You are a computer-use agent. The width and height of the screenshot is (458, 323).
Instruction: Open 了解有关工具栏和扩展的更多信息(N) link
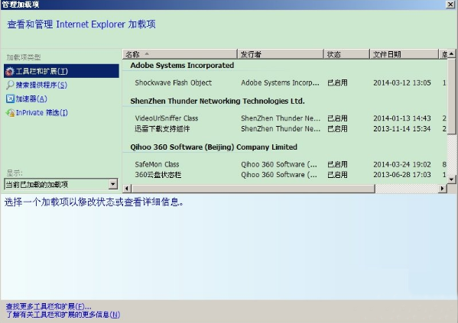click(x=63, y=315)
